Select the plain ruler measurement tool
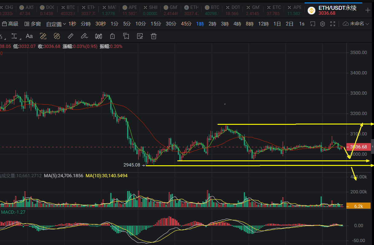This screenshot has width=374, height=245. [70, 36]
